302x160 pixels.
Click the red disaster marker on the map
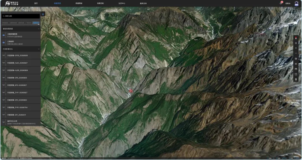[131, 90]
